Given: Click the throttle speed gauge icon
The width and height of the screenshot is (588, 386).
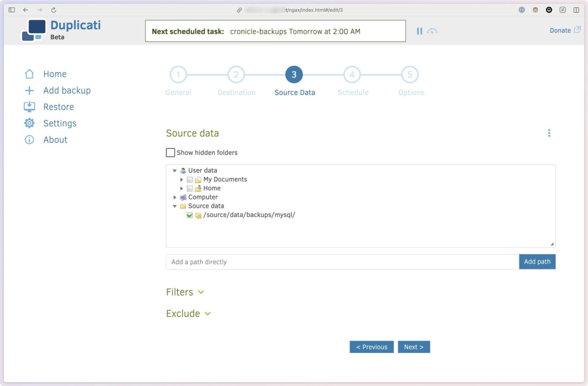Looking at the screenshot, I should click(x=432, y=31).
